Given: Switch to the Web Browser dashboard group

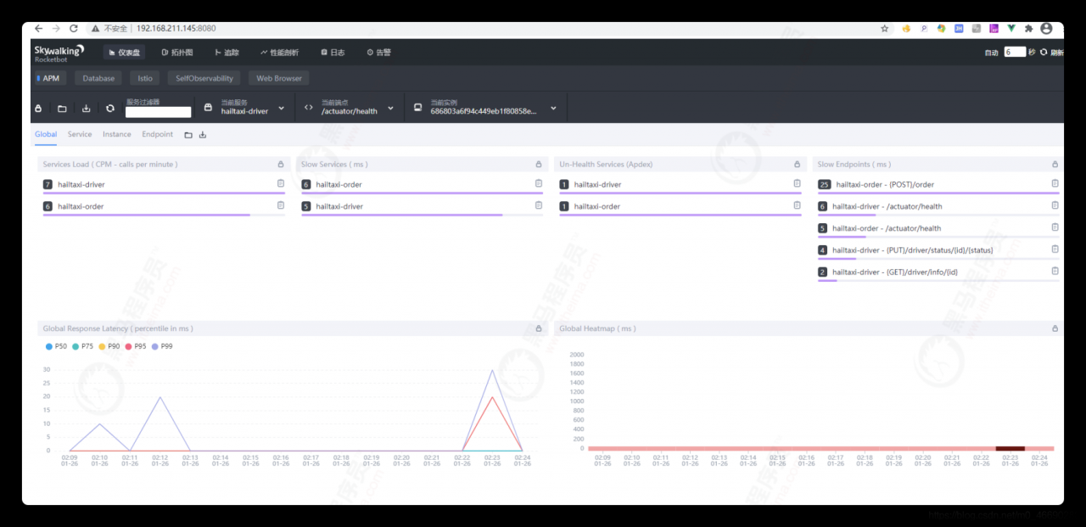Looking at the screenshot, I should tap(279, 78).
